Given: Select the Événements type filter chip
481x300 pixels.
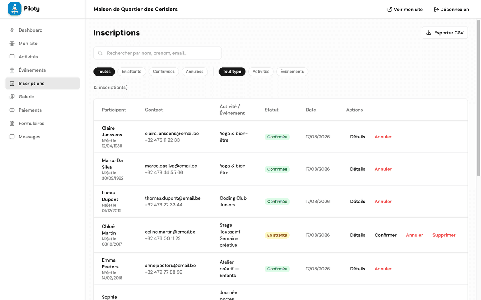Looking at the screenshot, I should [x=292, y=72].
